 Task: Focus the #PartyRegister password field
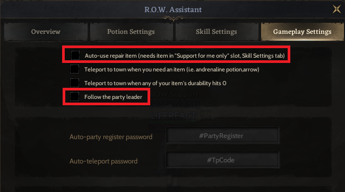[223, 136]
